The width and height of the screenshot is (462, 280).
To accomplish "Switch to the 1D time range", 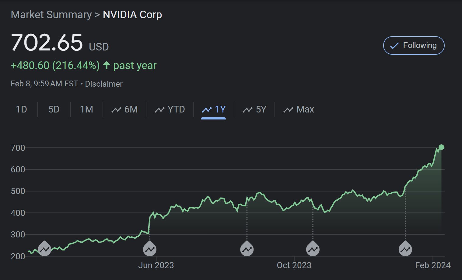I will click(x=21, y=109).
